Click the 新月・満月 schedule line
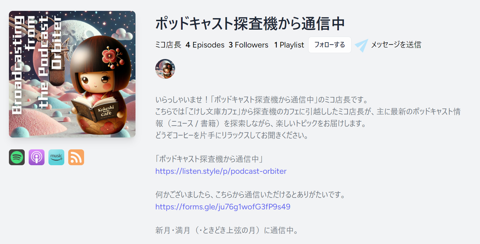 [x=227, y=230]
